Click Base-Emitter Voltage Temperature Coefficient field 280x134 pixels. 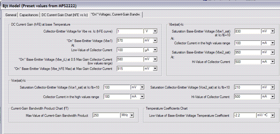(x=245, y=115)
